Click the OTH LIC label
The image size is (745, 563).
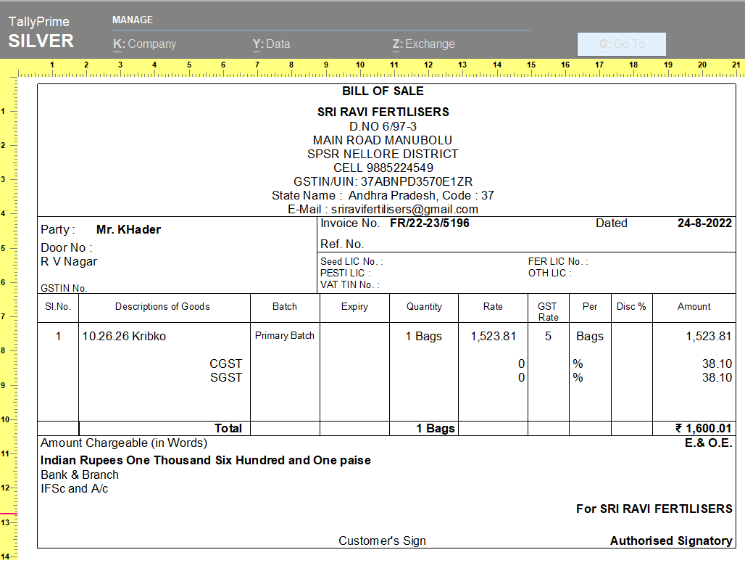pos(550,273)
